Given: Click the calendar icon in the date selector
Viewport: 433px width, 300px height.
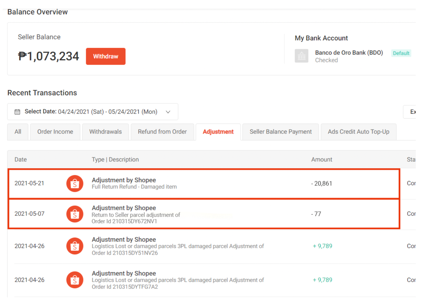Looking at the screenshot, I should [x=17, y=112].
